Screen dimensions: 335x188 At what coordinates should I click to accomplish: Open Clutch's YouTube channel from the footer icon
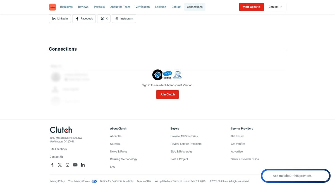point(75,165)
